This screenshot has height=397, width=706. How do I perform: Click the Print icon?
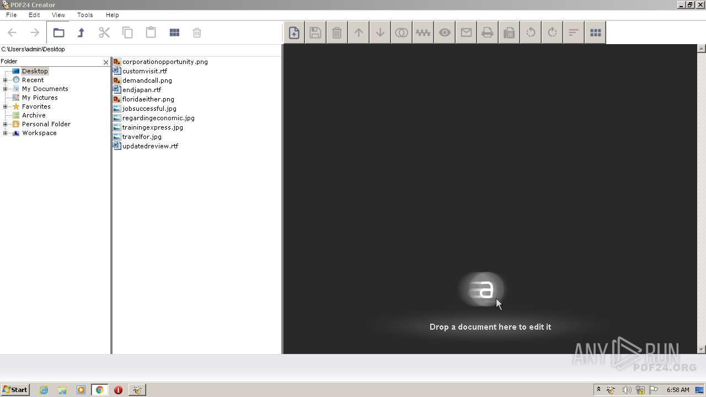click(x=488, y=33)
